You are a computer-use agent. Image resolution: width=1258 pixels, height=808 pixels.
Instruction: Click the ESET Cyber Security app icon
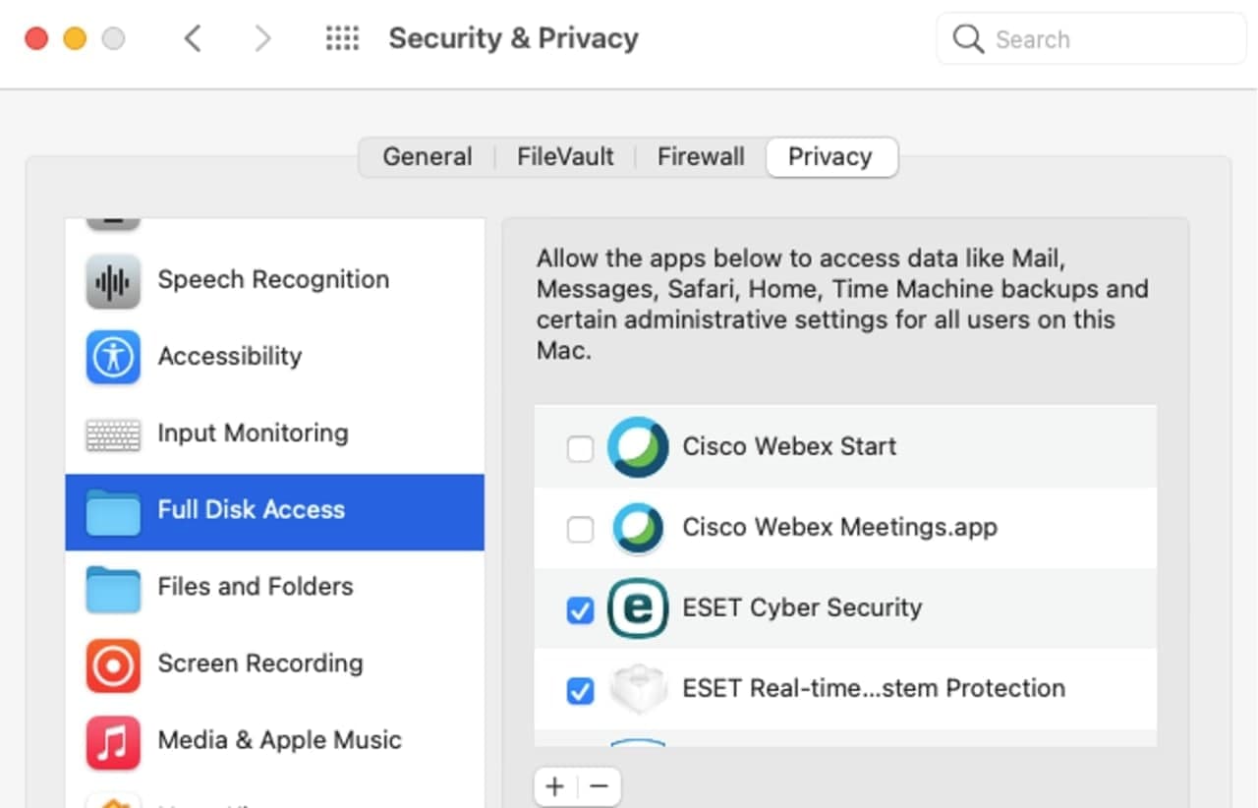pos(638,608)
